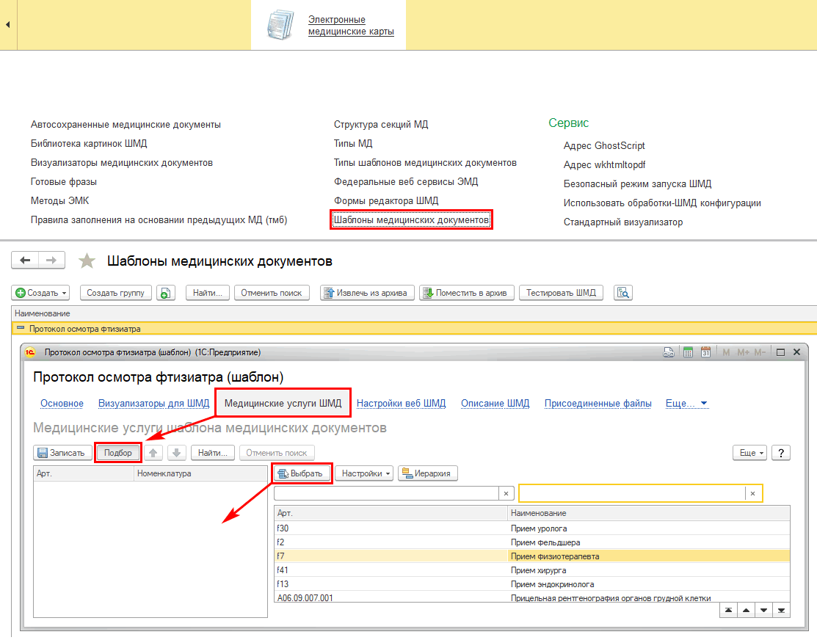Jump to last row using list-end arrow
Viewport: 817px width, 640px height.
[782, 610]
